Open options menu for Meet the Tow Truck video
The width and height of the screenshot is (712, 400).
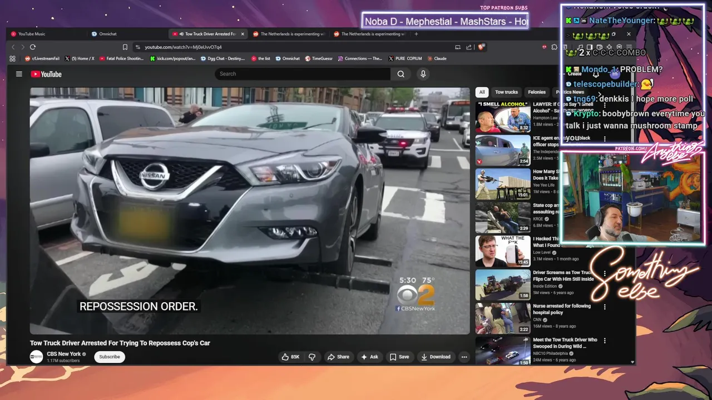tap(605, 341)
